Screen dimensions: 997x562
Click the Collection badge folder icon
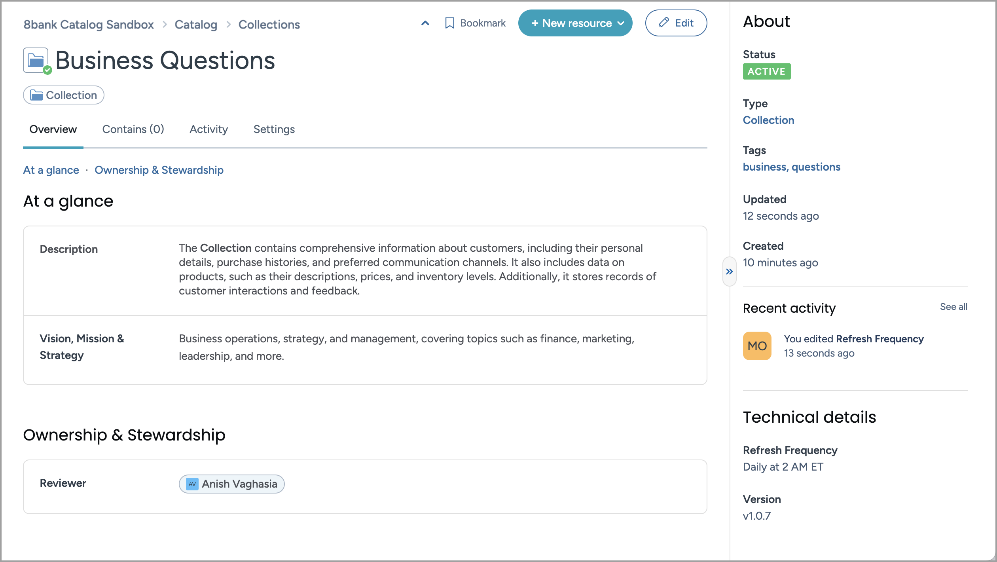pos(37,95)
